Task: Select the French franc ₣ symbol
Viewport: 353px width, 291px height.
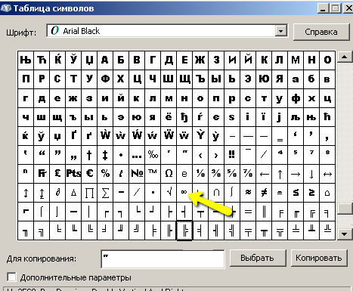Action: (x=42, y=174)
